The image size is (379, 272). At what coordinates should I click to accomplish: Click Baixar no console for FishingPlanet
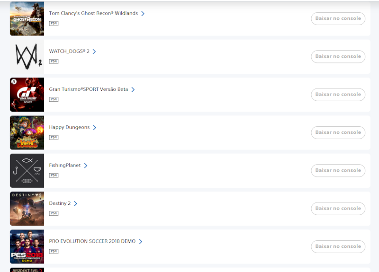pos(338,171)
